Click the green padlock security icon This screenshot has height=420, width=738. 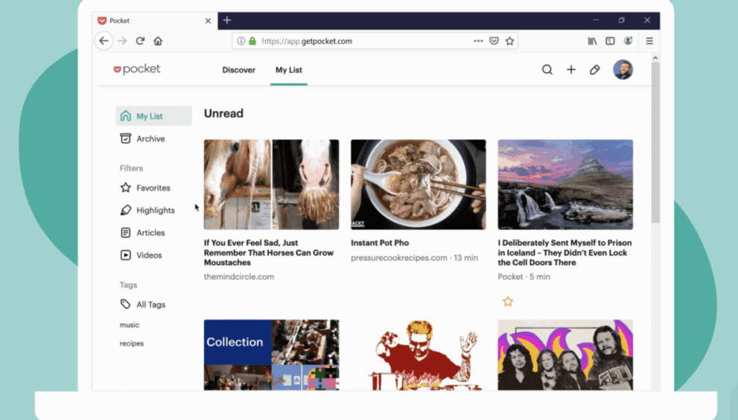click(252, 41)
